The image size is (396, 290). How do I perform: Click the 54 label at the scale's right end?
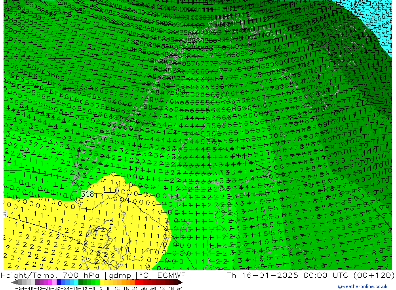tap(180, 288)
